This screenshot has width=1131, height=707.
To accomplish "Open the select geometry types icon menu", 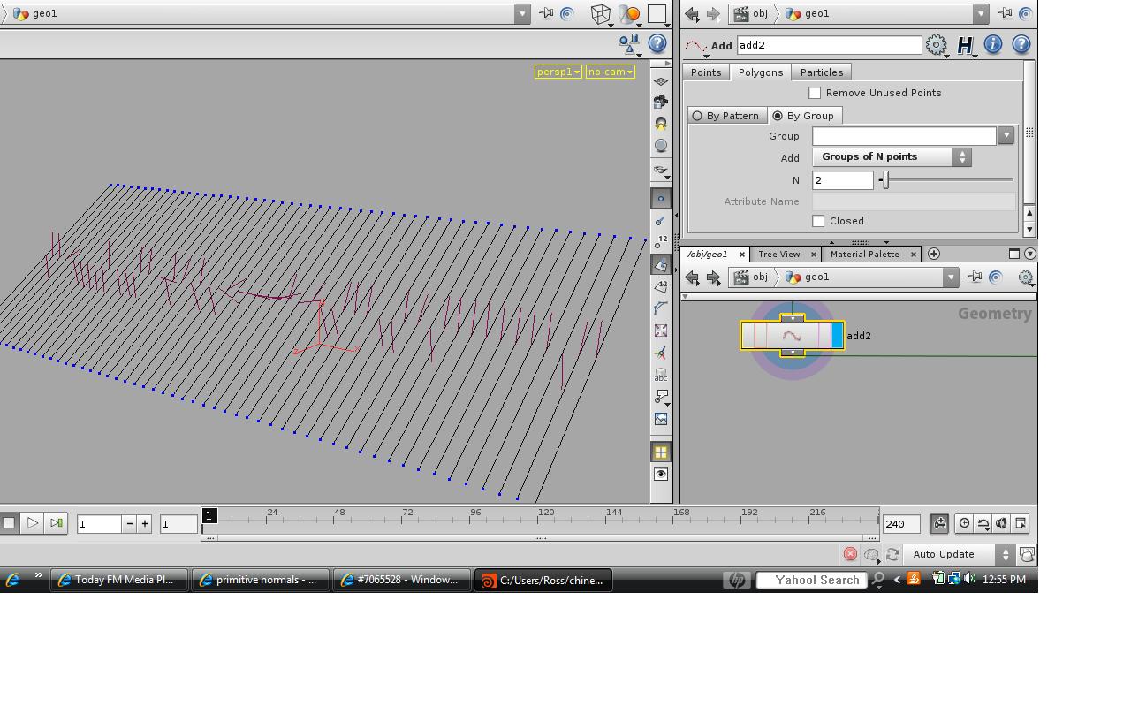I will tap(630, 42).
